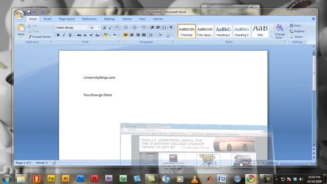Screen dimensions: 327x184
Task: Open Word Help question mark icon
Action: pyautogui.click(x=313, y=19)
